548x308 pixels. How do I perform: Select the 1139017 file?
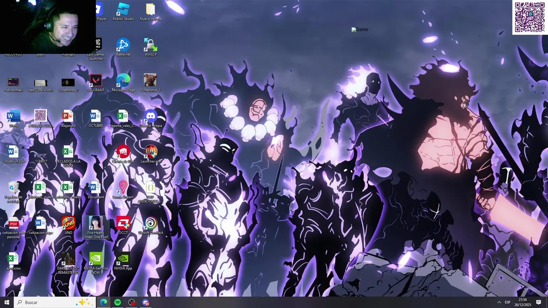(x=41, y=157)
